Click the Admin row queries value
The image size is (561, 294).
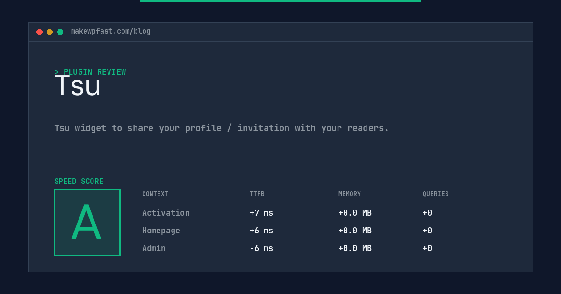tap(427, 248)
